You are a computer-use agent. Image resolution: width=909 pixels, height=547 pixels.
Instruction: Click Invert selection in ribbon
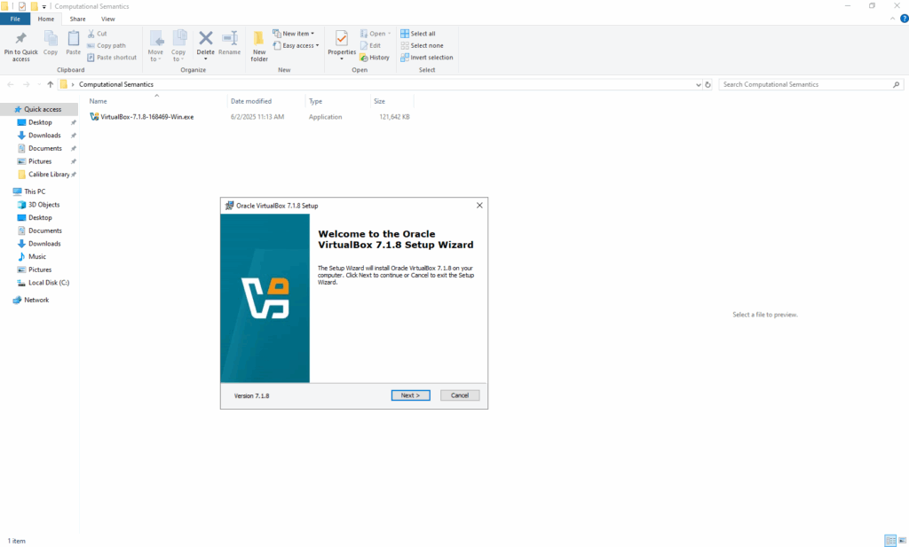click(427, 58)
